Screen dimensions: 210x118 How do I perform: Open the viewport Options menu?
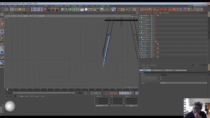[x=26, y=16]
